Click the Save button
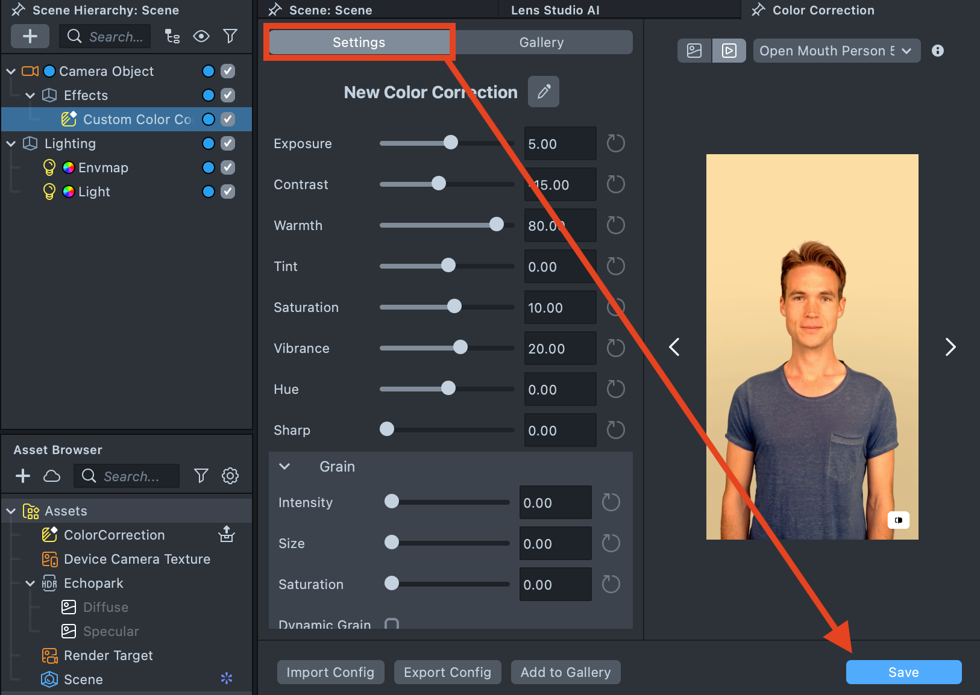Viewport: 980px width, 695px height. tap(903, 672)
